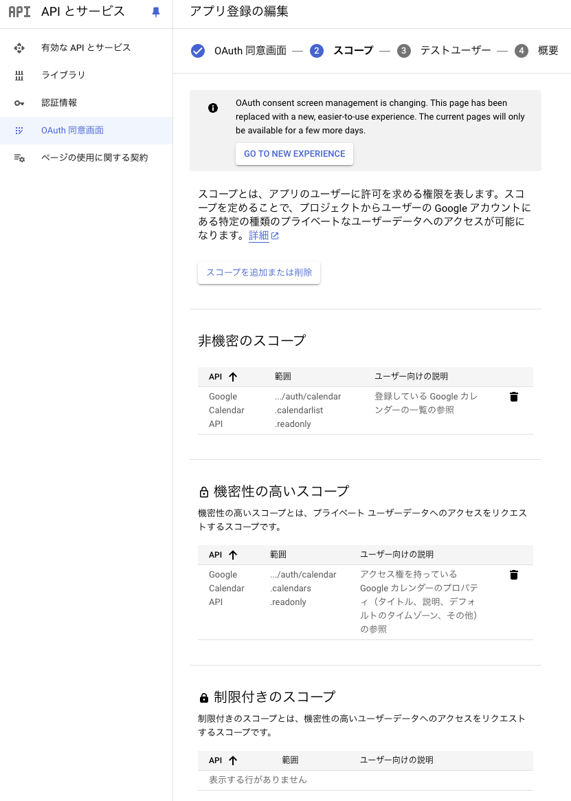Click the .../auth/calendar.calendarlist.readonly scope text

307,410
